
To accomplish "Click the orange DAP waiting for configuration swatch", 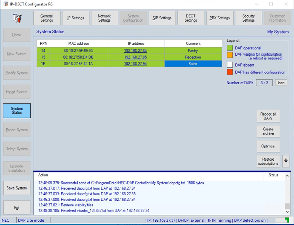I will 230,55.
